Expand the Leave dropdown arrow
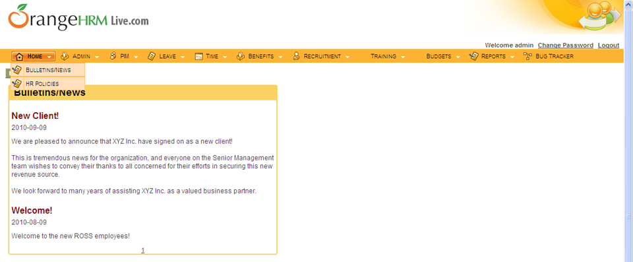The image size is (633, 262). (x=183, y=57)
